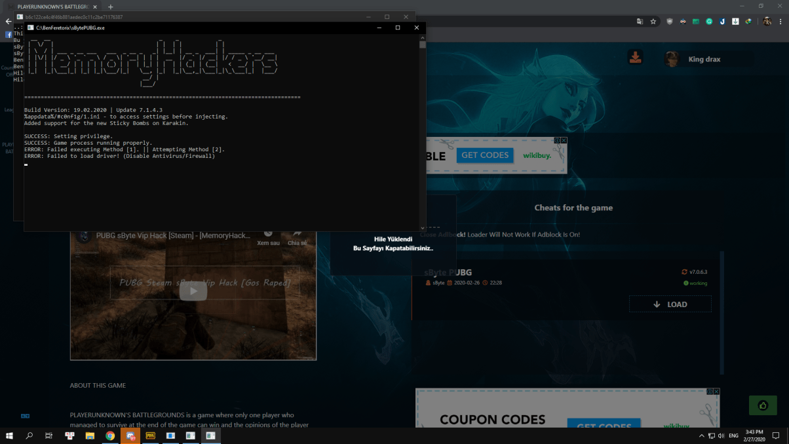Open the 3:43 PM clock and calendar
Viewport: 789px width, 444px height.
pos(754,435)
